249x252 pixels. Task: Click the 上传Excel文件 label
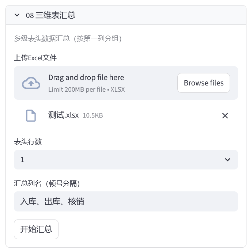pos(35,58)
